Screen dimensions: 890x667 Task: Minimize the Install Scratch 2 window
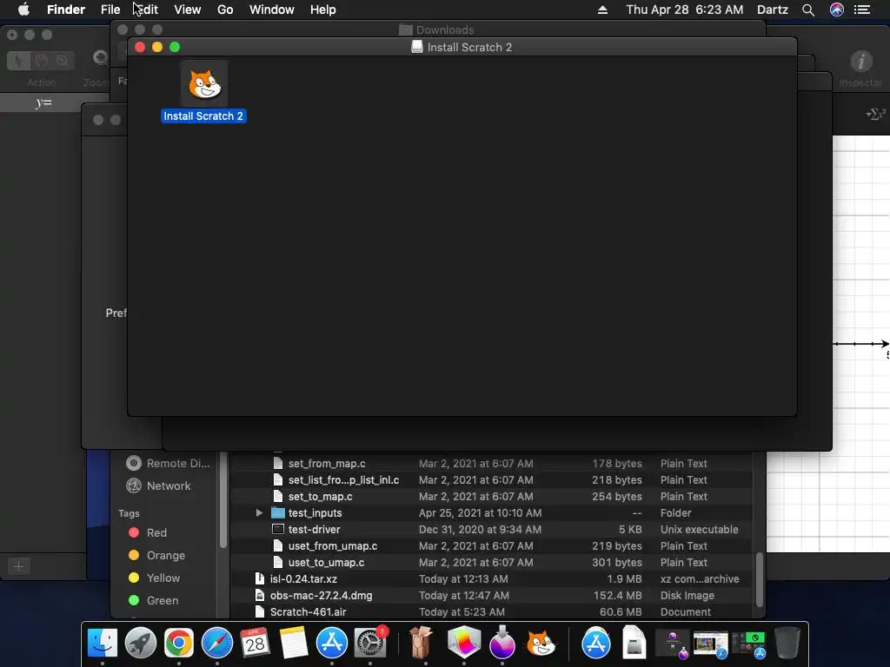(x=157, y=47)
